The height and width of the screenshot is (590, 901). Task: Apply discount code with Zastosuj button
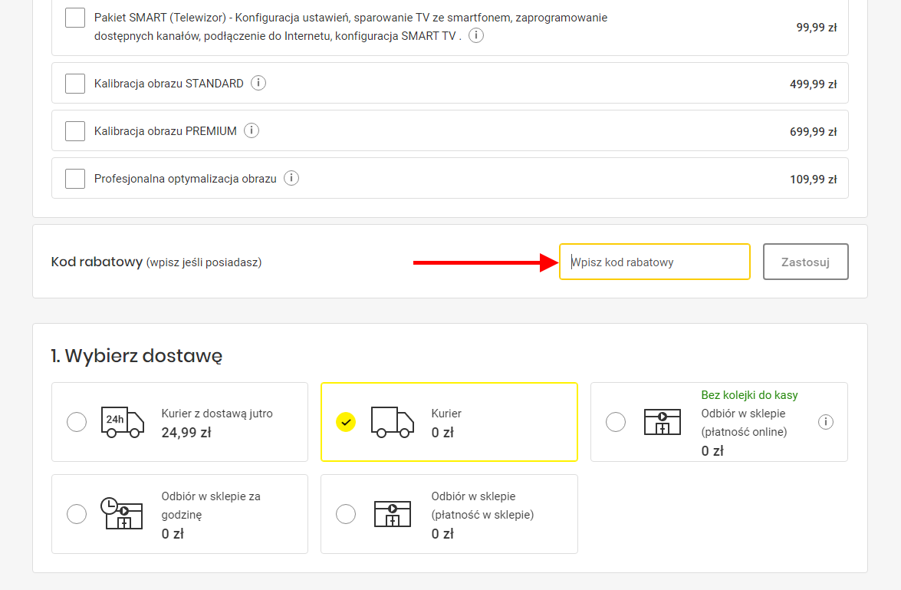[806, 262]
